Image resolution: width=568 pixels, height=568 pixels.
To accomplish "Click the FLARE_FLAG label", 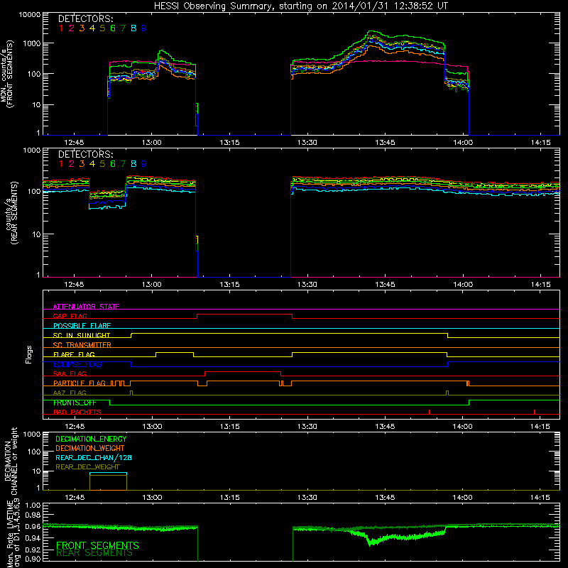I will click(74, 354).
